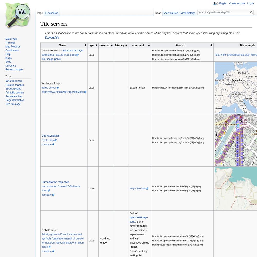Open the View history tab
Image resolution: width=257 pixels, height=257 pixels.
click(x=188, y=13)
